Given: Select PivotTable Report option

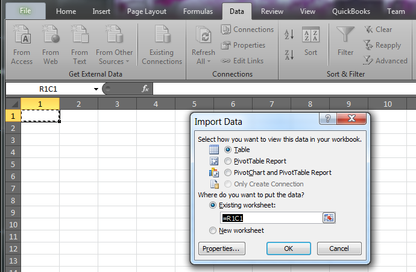Looking at the screenshot, I should (x=228, y=161).
